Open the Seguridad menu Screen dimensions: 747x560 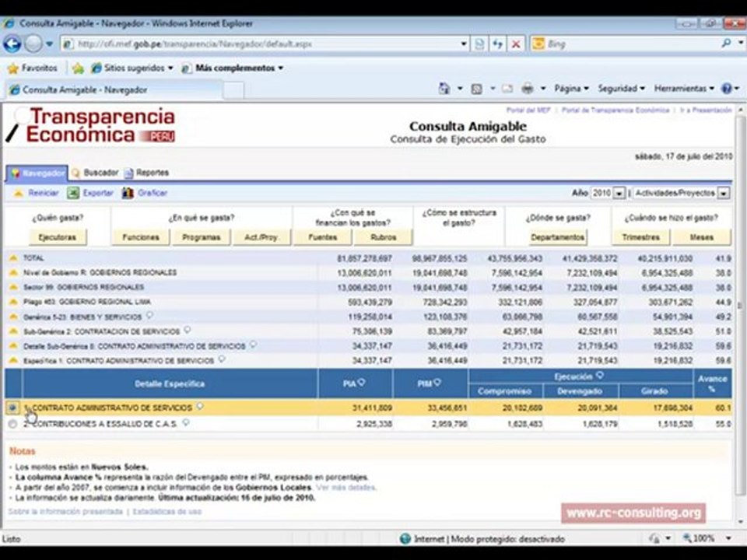621,89
